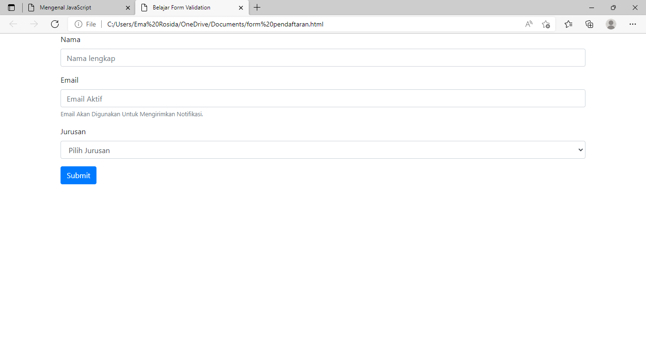Click the 'Email Akan Digunakan' help text

(x=132, y=114)
